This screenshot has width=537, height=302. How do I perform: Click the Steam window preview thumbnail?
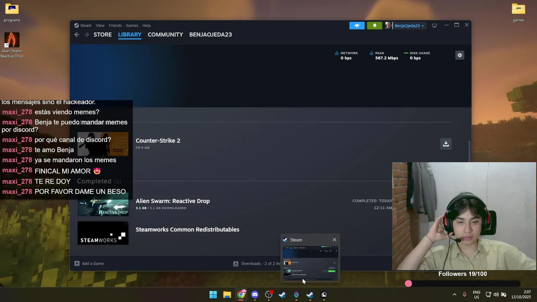(x=310, y=262)
